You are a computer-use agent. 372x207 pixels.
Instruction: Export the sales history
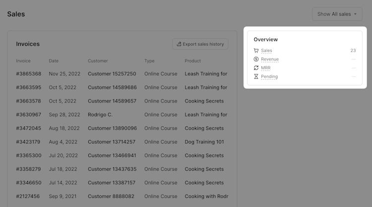coord(200,44)
